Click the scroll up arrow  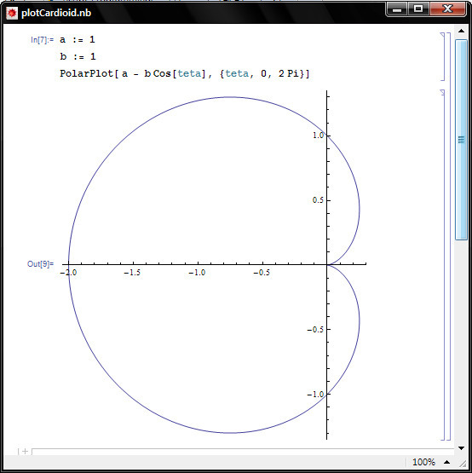461,31
